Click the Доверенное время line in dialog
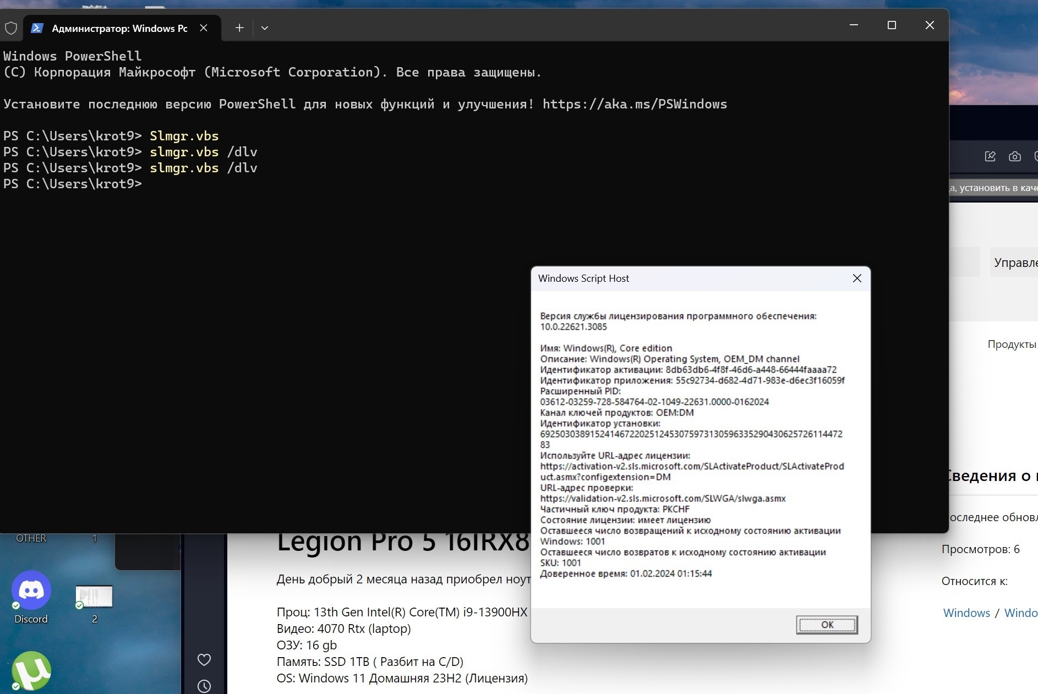Screen dimensions: 1038x694 (x=626, y=573)
